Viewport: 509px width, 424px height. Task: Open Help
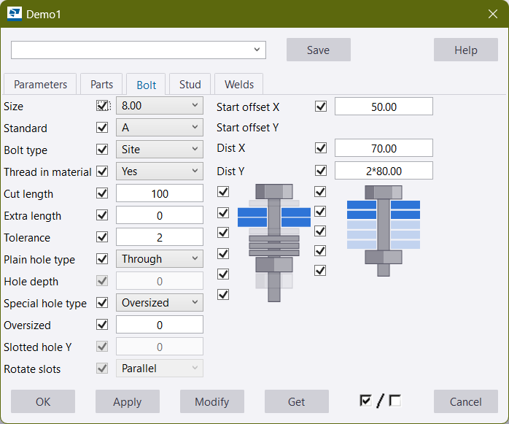pyautogui.click(x=466, y=50)
